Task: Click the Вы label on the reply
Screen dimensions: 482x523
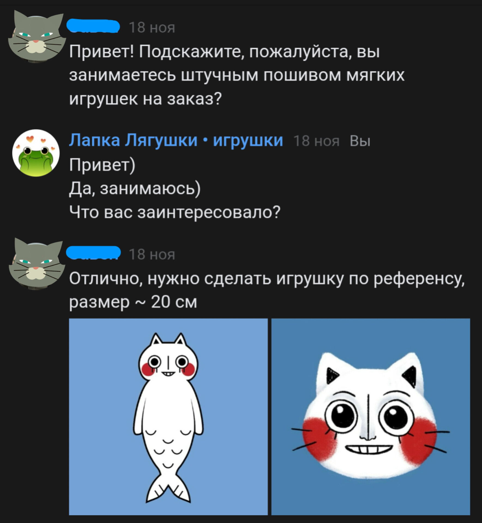Action: point(360,141)
